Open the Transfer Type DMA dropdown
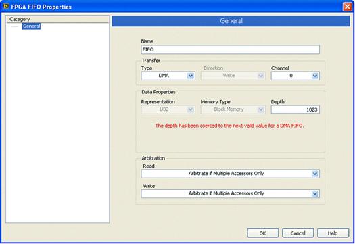Image resolution: width=355 pixels, height=244 pixels. 168,76
